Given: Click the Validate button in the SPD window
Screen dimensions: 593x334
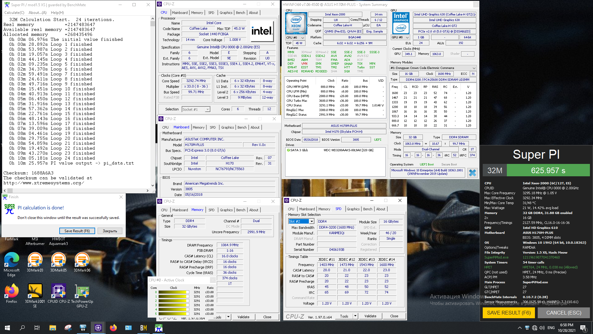Looking at the screenshot, I should pyautogui.click(x=370, y=316).
